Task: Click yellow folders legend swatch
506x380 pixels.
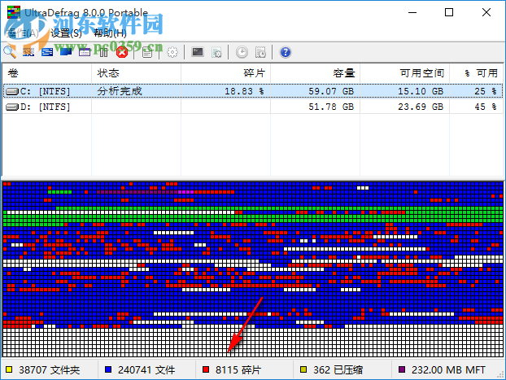Action: tap(9, 369)
